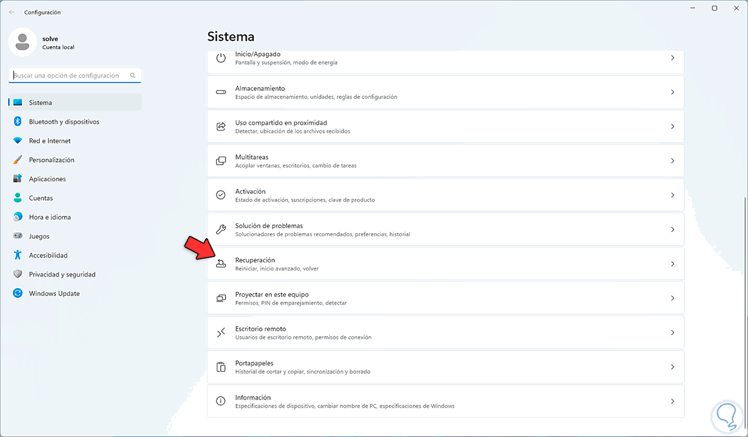748x437 pixels.
Task: Click the Solución de problemas wrench icon
Action: click(221, 229)
